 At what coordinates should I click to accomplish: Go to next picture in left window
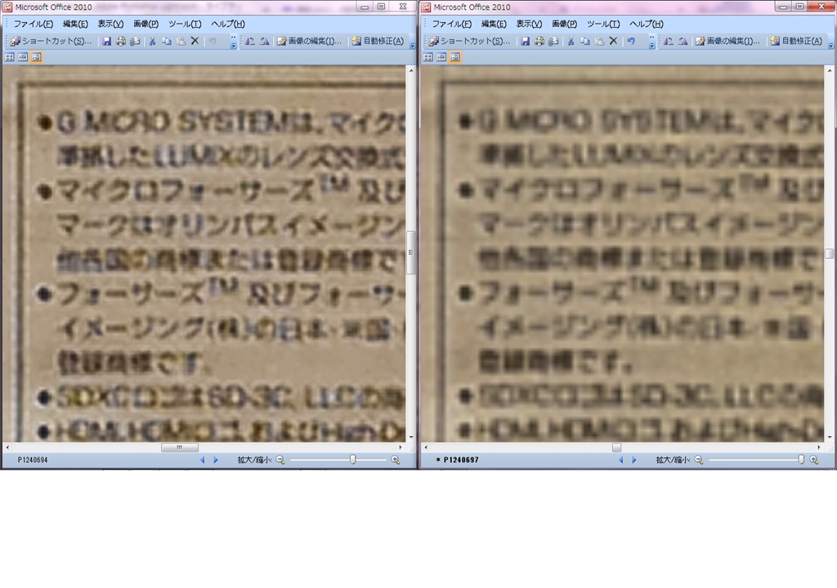pyautogui.click(x=216, y=460)
